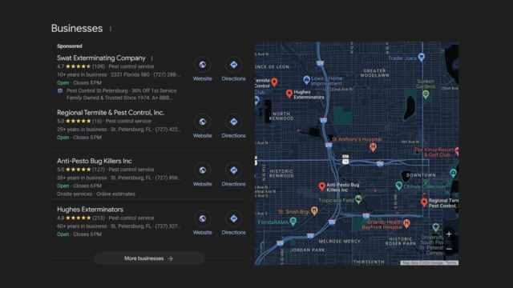This screenshot has width=513, height=288.
Task: Open the Regional Termite & Pest Control listing
Action: click(x=111, y=113)
